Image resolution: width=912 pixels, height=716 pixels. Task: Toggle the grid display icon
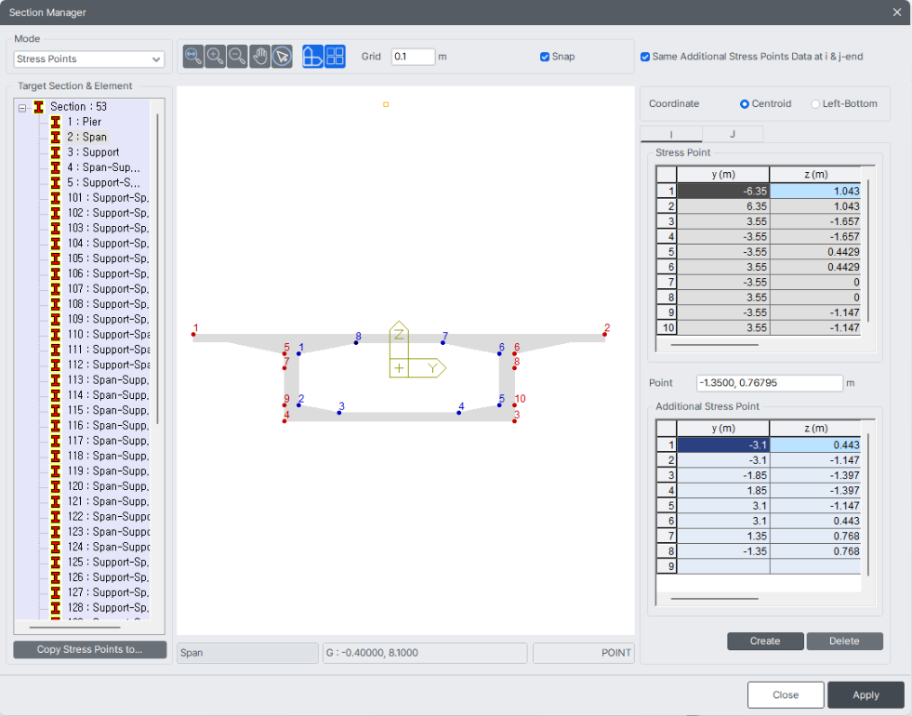(335, 57)
